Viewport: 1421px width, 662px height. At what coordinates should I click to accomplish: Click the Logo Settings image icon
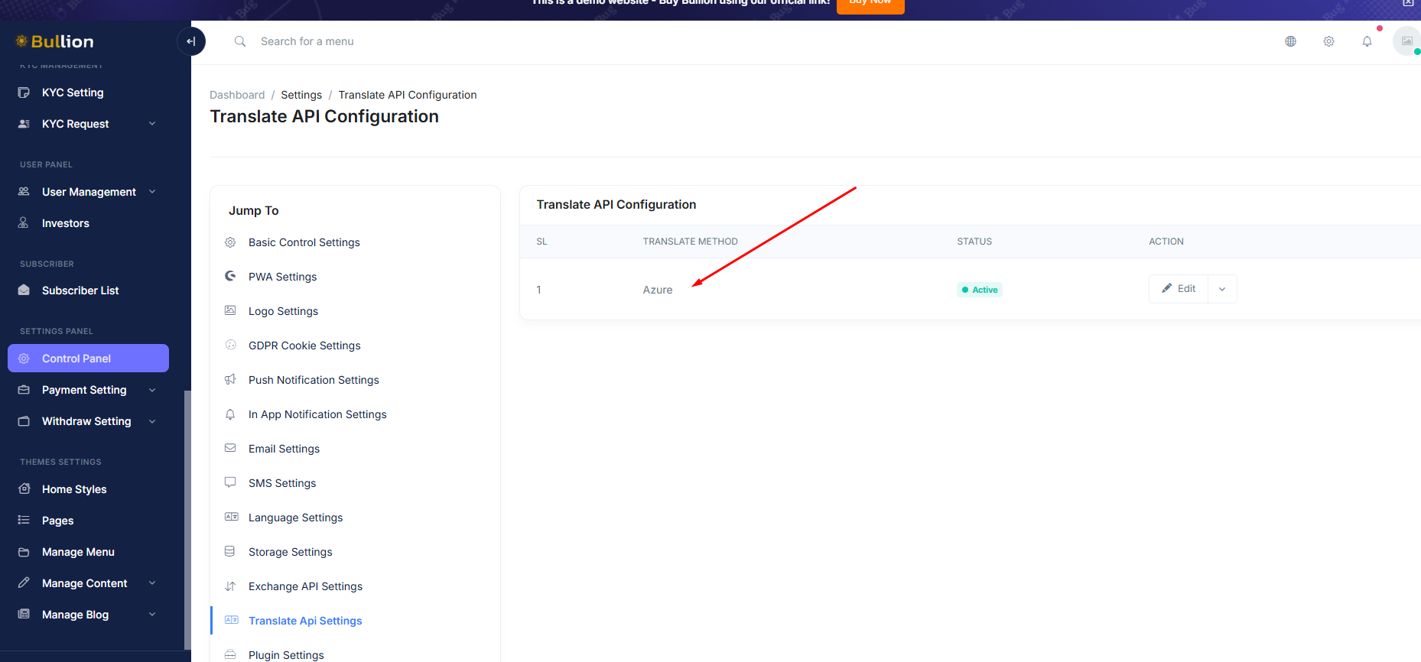pyautogui.click(x=230, y=310)
